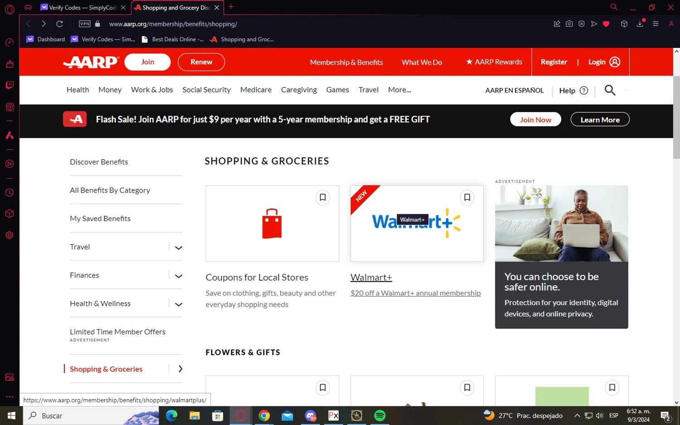Open sidebar three dots more options
The image size is (680, 425).
[10, 396]
